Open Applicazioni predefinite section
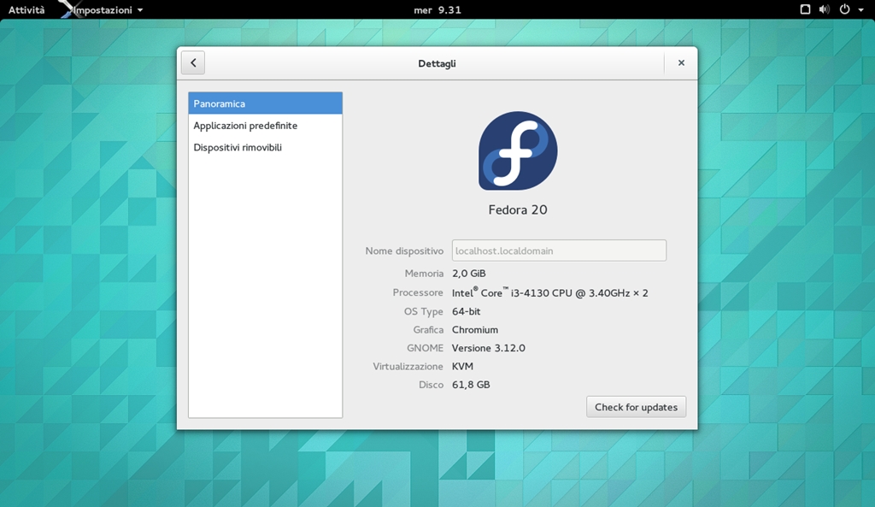This screenshot has height=507, width=875. [265, 126]
